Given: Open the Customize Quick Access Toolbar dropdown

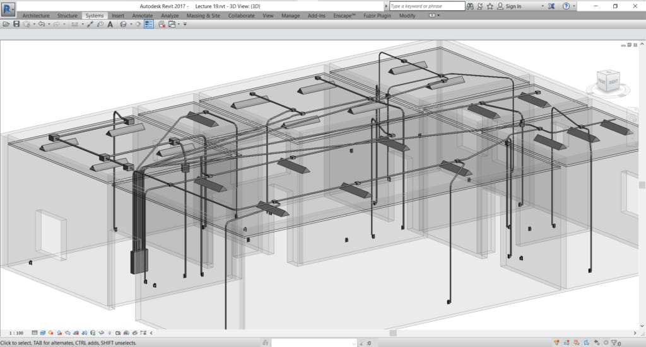Looking at the screenshot, I should pyautogui.click(x=185, y=25).
